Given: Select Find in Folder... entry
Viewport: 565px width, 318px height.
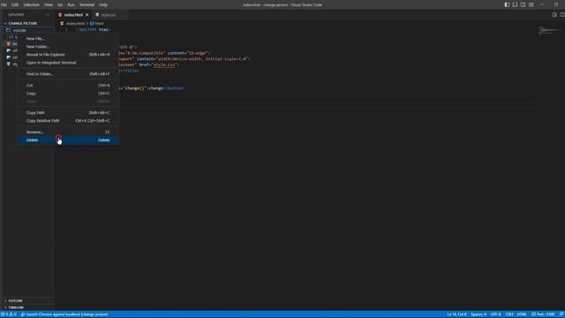Looking at the screenshot, I should pos(68,74).
